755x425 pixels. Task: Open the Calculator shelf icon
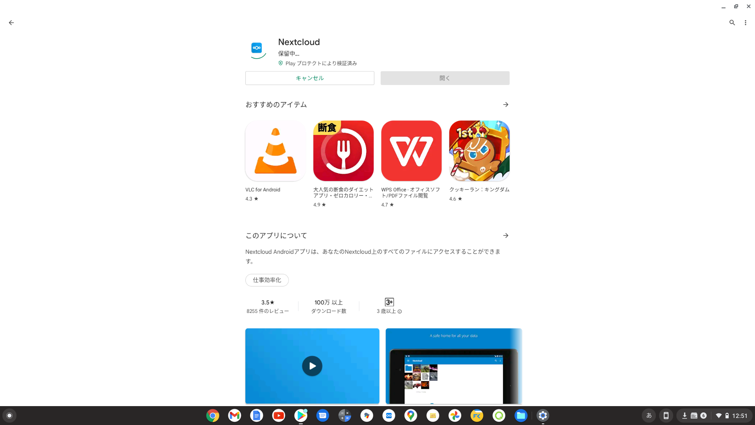345,416
